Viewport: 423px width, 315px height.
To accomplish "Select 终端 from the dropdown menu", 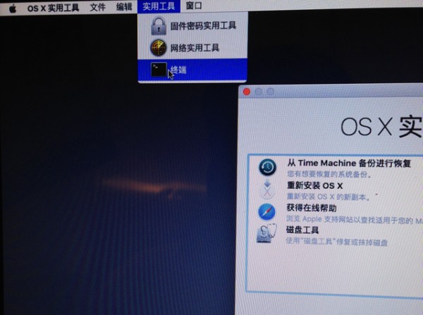I will 178,70.
